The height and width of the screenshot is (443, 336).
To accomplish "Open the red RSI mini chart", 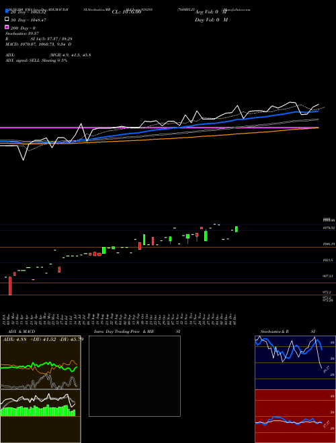I will 295,416.
